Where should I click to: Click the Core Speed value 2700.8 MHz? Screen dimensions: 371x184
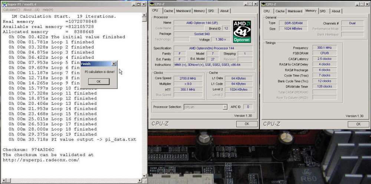click(x=188, y=78)
